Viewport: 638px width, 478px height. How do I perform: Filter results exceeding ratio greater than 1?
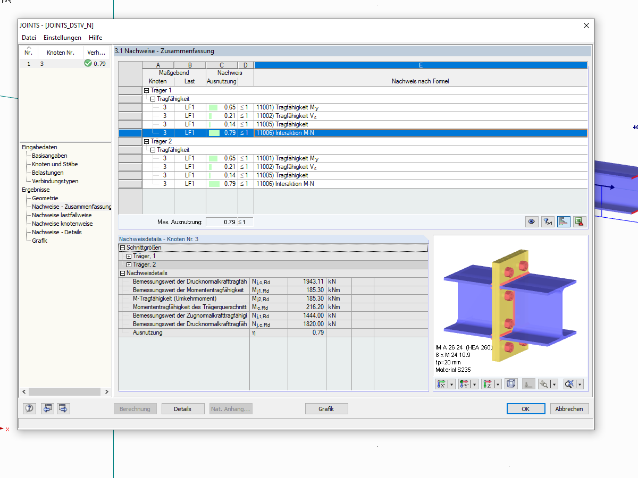point(548,222)
